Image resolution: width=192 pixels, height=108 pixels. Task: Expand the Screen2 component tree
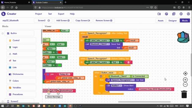(3, 101)
